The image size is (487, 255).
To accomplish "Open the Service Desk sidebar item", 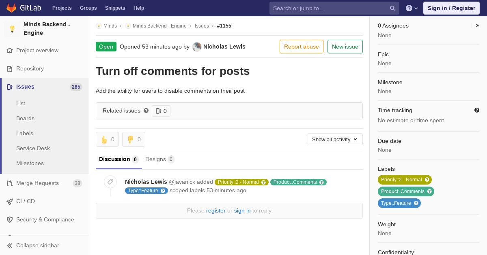I will [x=33, y=148].
